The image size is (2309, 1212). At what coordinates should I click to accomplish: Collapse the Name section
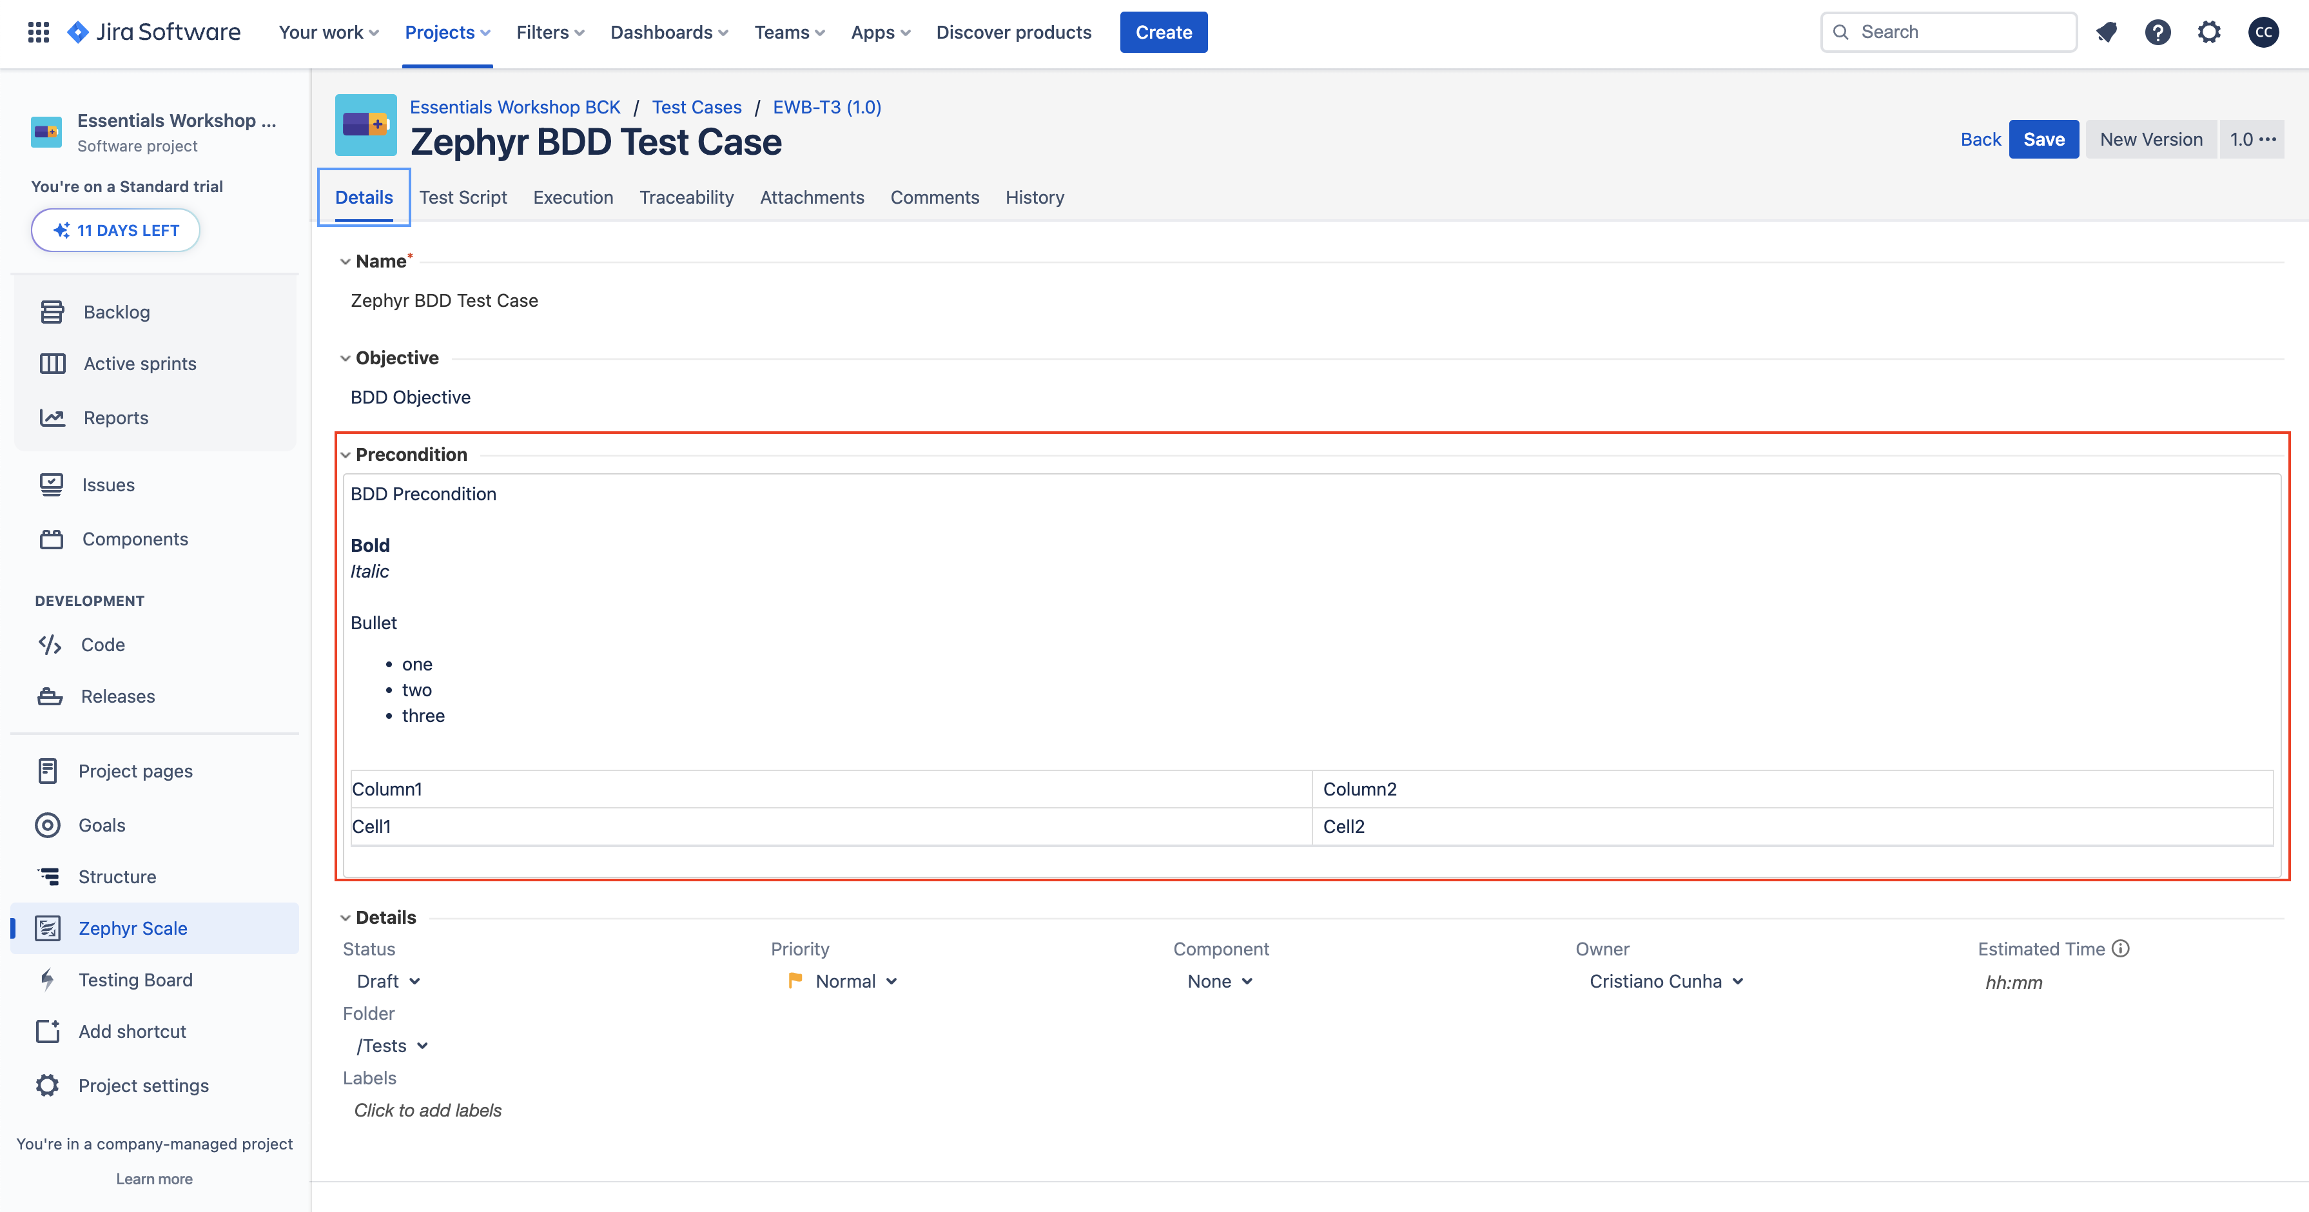point(345,262)
